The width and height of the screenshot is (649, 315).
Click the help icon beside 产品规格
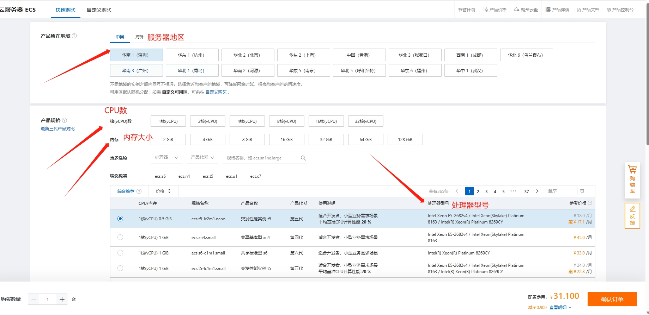65,120
